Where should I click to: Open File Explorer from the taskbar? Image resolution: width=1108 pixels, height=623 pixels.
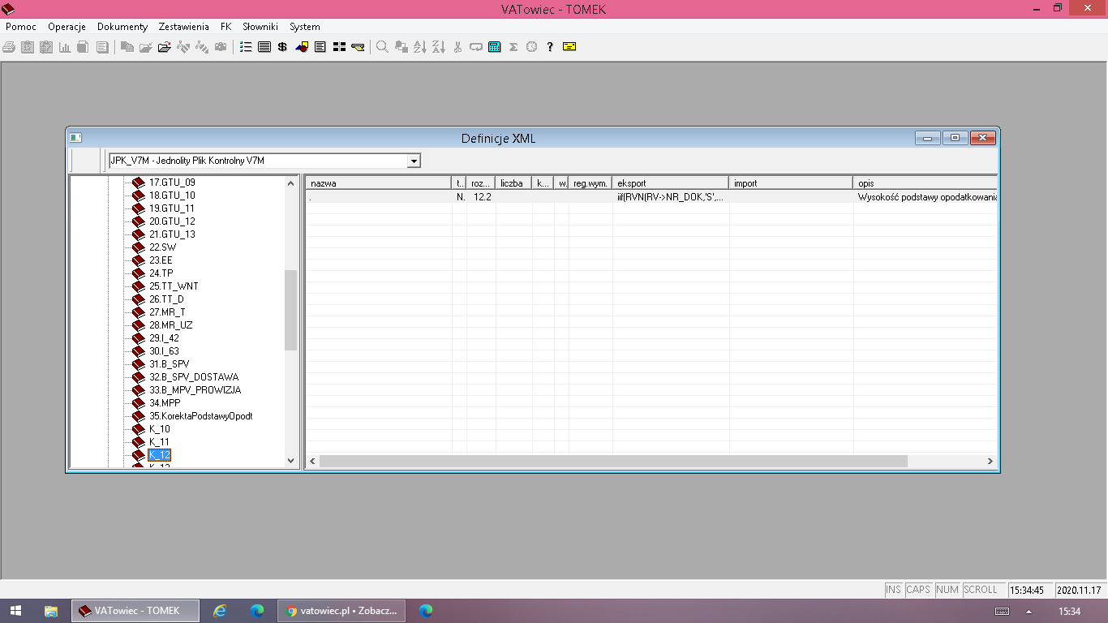[50, 611]
